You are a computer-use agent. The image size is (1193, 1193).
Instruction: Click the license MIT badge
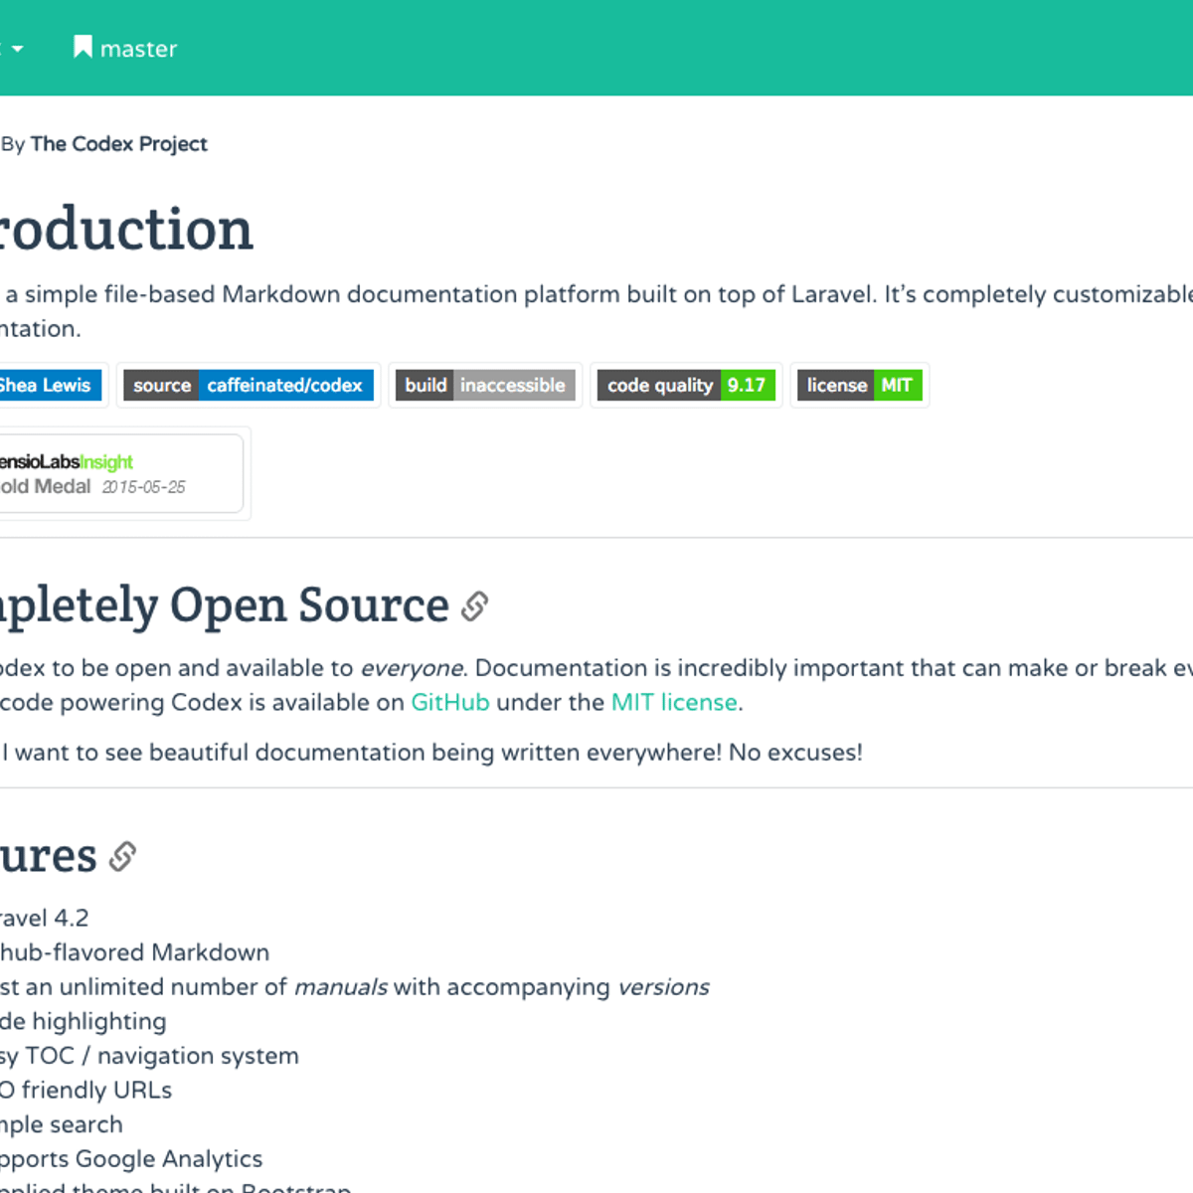tap(859, 386)
